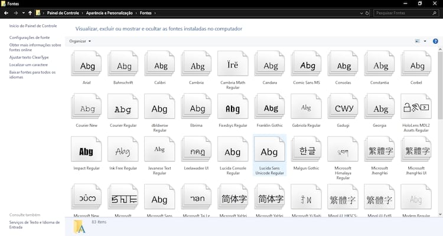The height and width of the screenshot is (236, 443).
Task: Select HoloLens MDL2 Assets Regular font
Action: coord(416,106)
